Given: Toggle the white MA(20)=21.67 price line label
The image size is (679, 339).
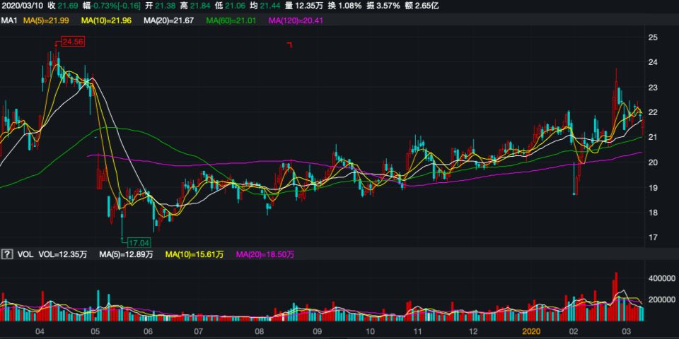Looking at the screenshot, I should click(167, 21).
